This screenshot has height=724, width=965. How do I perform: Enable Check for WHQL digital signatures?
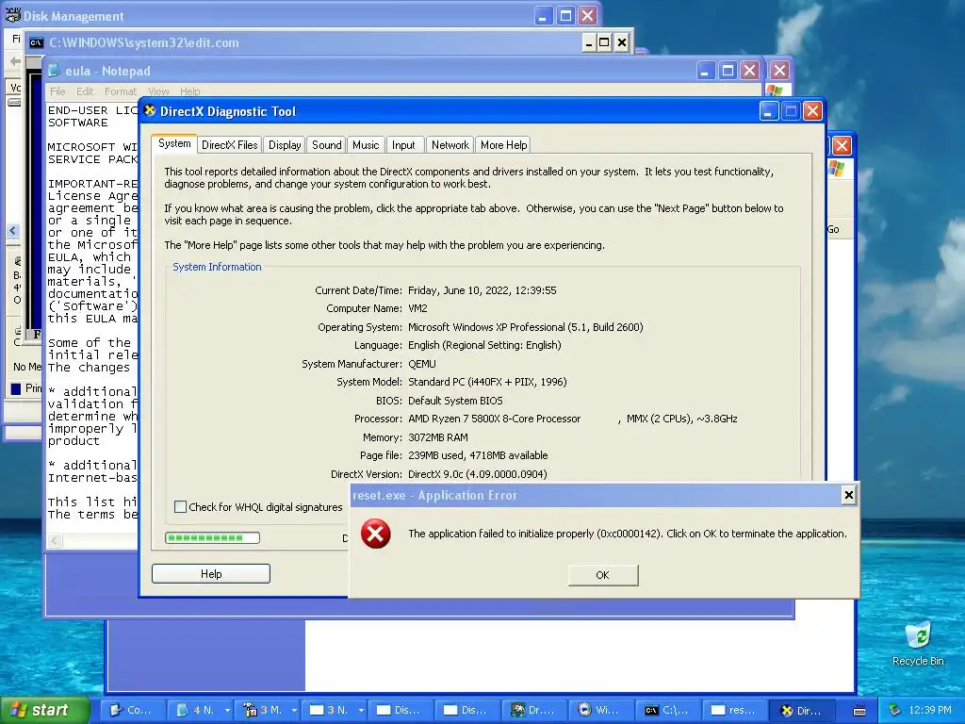point(180,506)
